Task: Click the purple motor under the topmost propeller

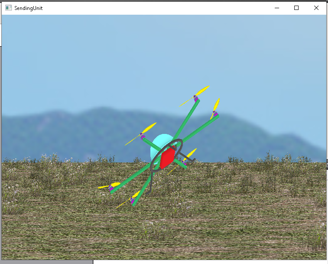Action: point(196,99)
